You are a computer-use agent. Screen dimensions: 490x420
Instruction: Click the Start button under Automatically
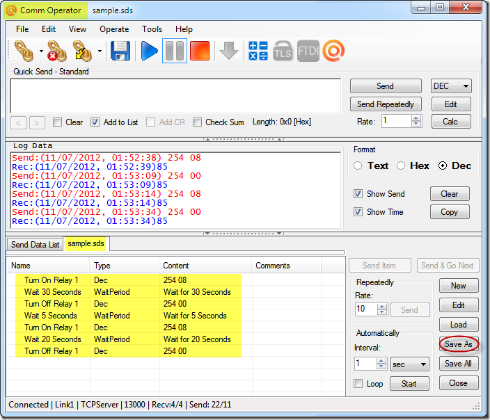pyautogui.click(x=409, y=384)
